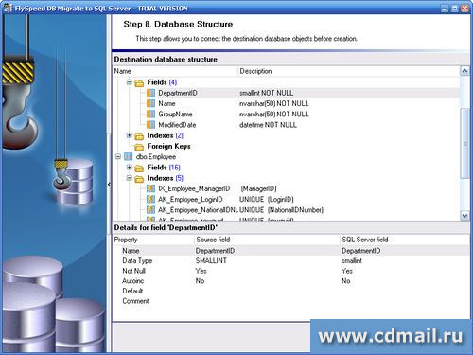Click the IX_Employee_ManagerID index icon
473x355 pixels.
(150, 188)
